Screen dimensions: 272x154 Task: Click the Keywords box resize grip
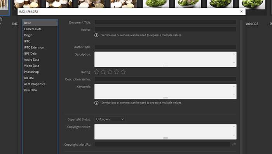point(165,98)
